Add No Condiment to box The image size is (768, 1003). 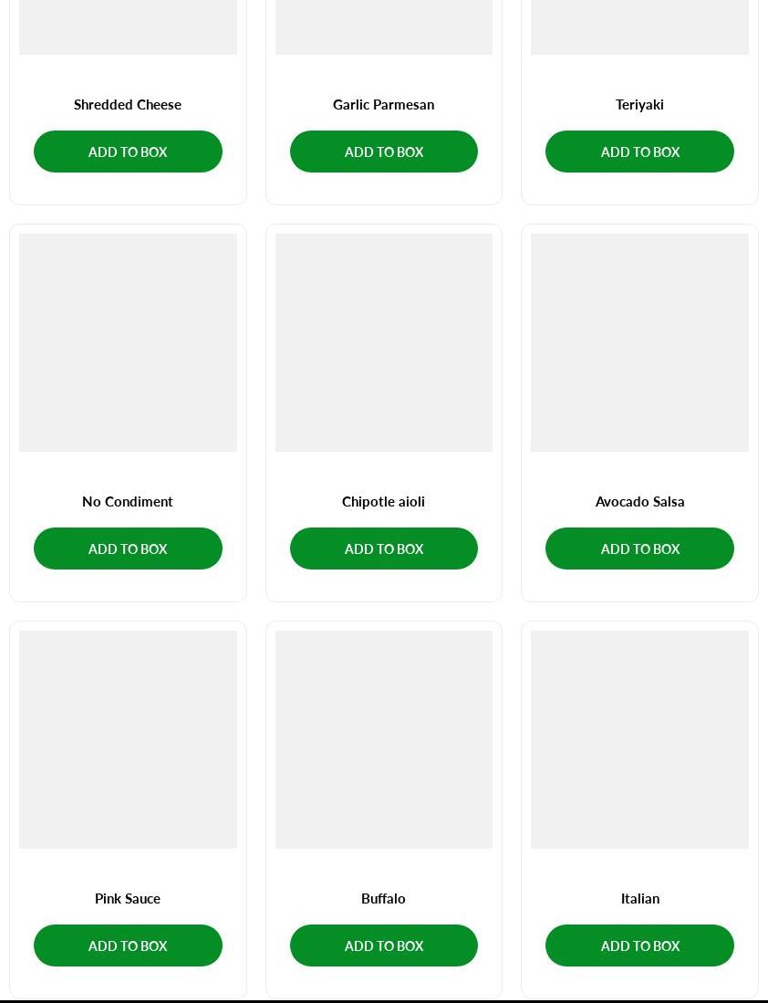[x=128, y=549]
